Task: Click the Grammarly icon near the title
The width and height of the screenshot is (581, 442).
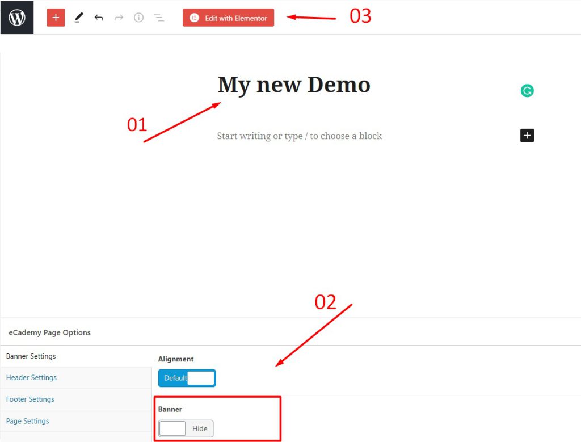Action: (527, 90)
